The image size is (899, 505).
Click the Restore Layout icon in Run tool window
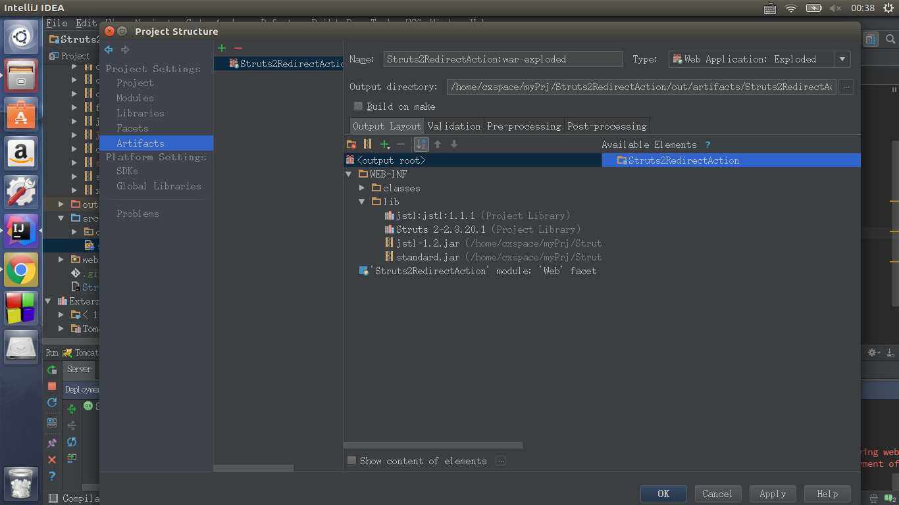tap(52, 423)
